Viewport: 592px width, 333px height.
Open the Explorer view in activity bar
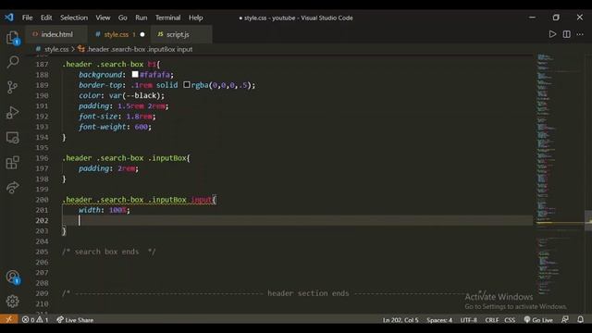click(x=12, y=38)
